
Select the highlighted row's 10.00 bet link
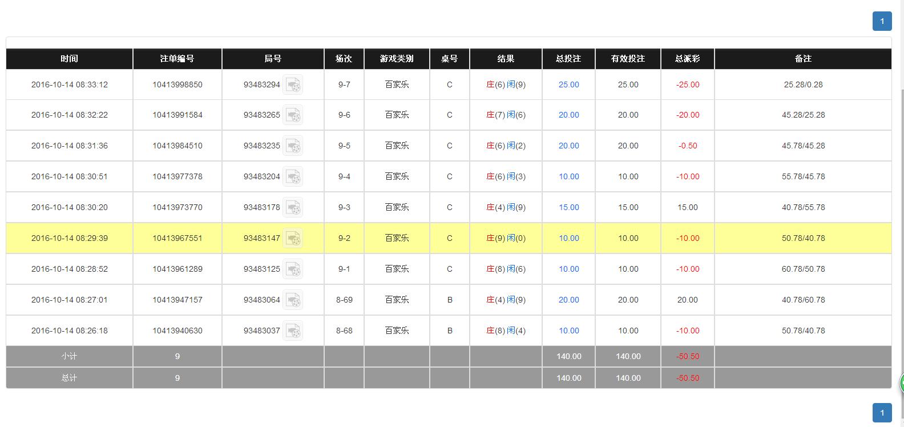pyautogui.click(x=568, y=238)
